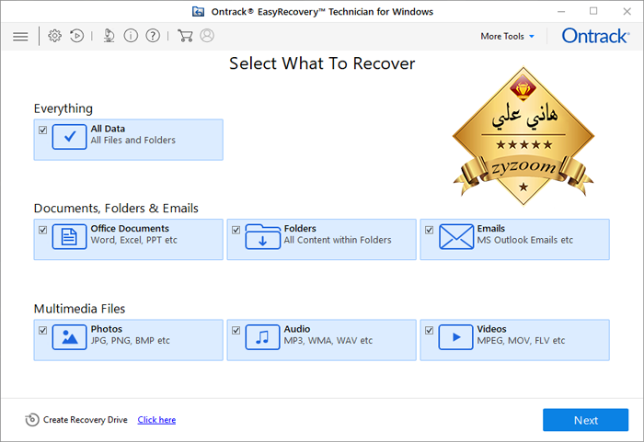Viewport: 644px width, 442px height.
Task: Click the user account icon
Action: click(x=207, y=36)
